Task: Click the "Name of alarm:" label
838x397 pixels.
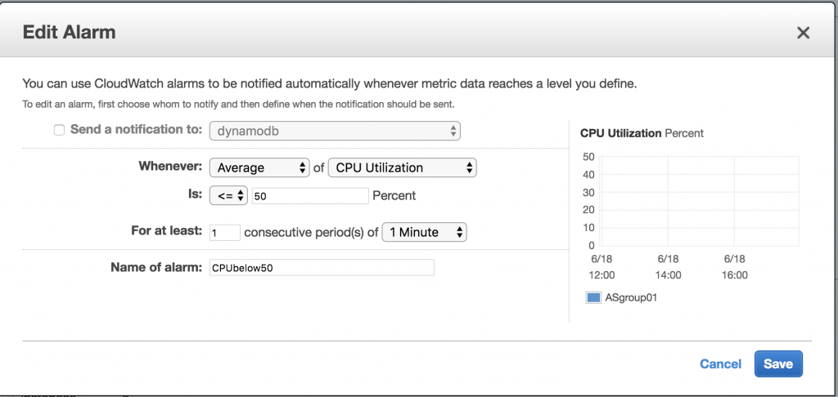Action: click(155, 267)
